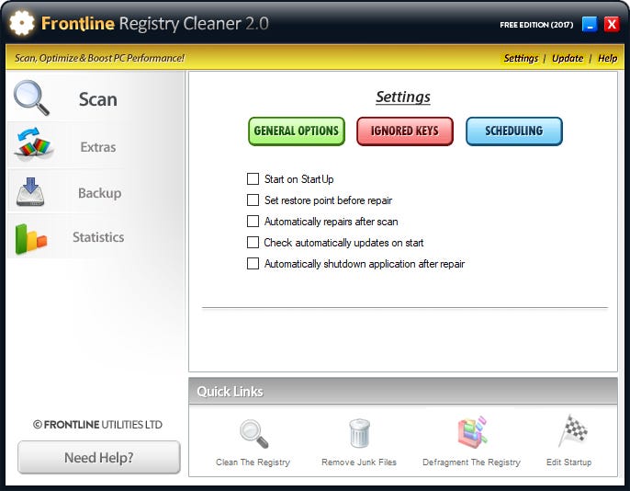Viewport: 630px width, 491px height.
Task: Click the Defragment The Registry icon
Action: tap(472, 432)
